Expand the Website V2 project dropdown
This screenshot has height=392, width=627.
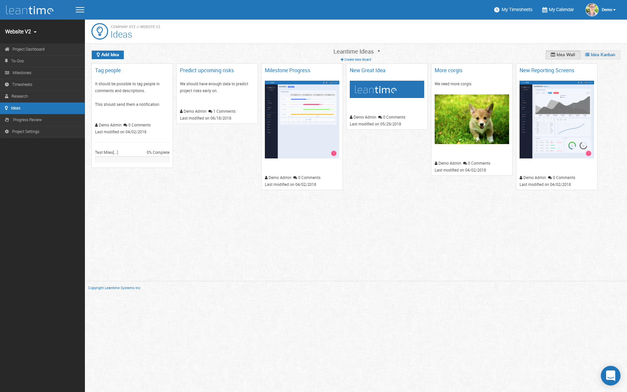(x=21, y=32)
